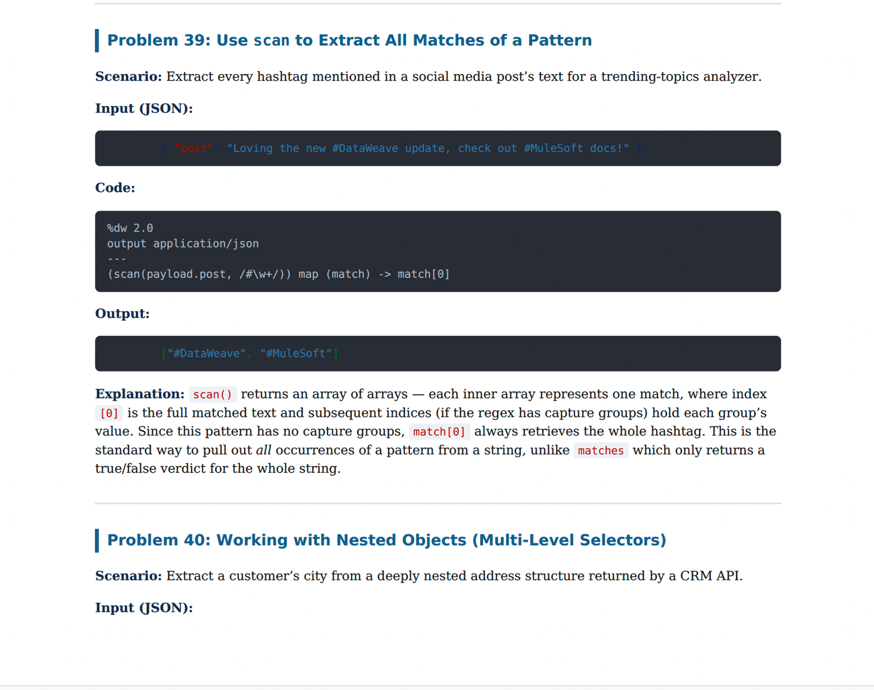
Task: Click the matches inline code snippet
Action: pos(601,451)
